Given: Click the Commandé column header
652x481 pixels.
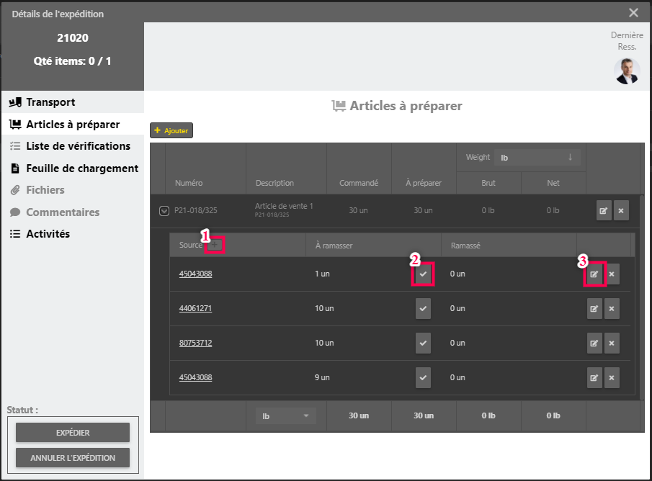Looking at the screenshot, I should coord(359,183).
